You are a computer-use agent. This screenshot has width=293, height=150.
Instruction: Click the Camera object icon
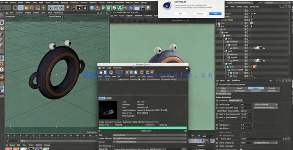pyautogui.click(x=143, y=8)
